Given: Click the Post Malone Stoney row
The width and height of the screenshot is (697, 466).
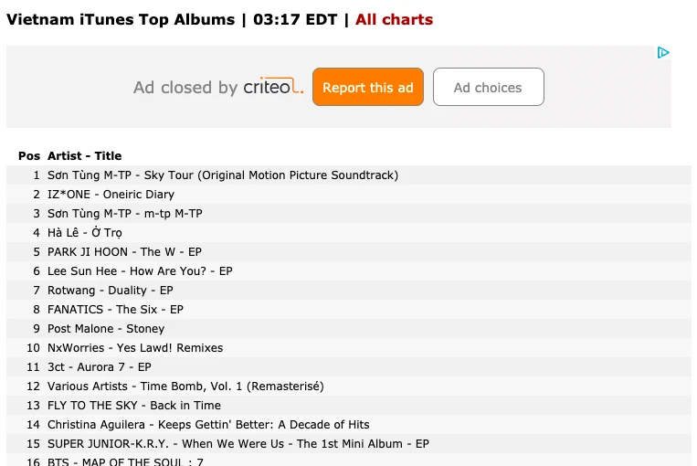Looking at the screenshot, I should point(106,329).
